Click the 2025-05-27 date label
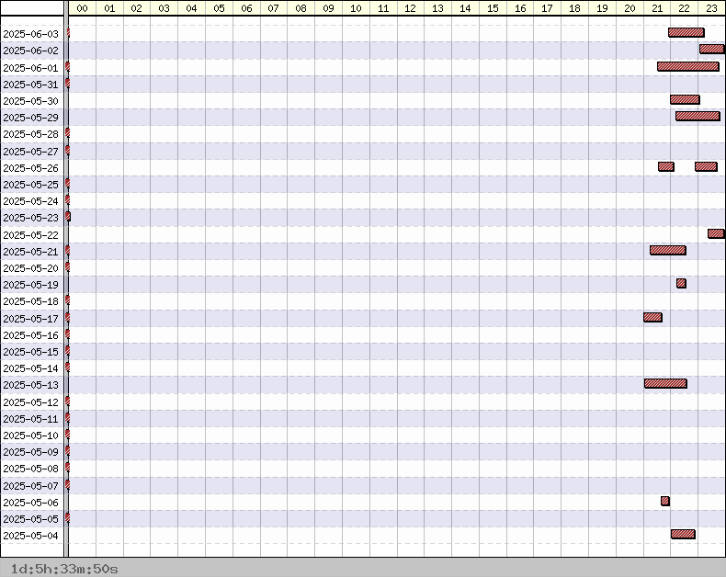726x577 pixels. tap(31, 152)
